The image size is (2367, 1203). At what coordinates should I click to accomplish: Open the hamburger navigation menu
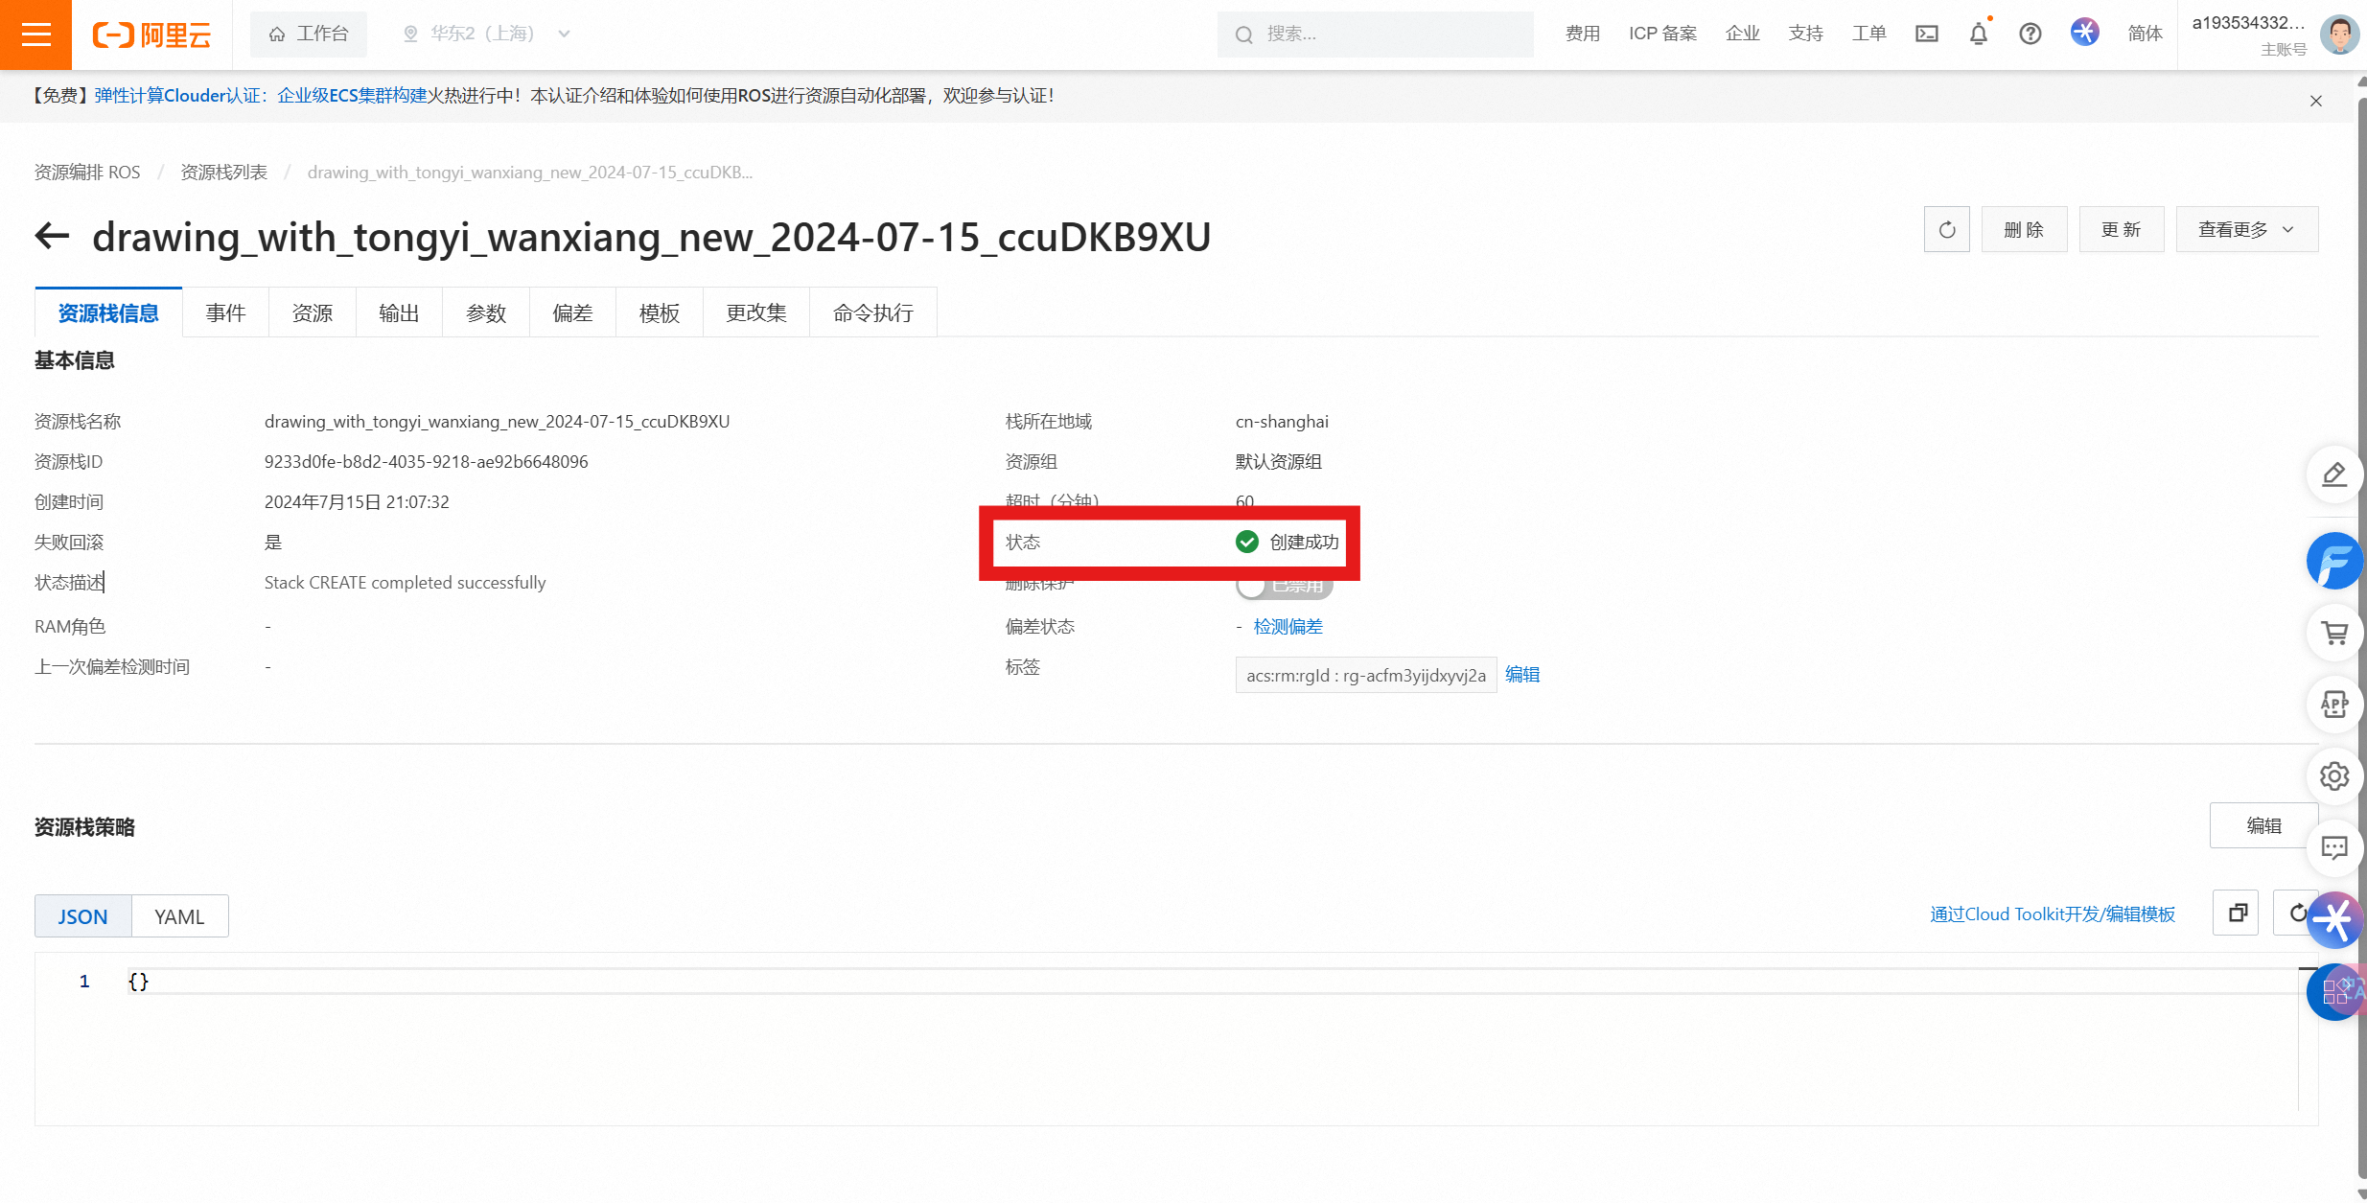tap(35, 35)
